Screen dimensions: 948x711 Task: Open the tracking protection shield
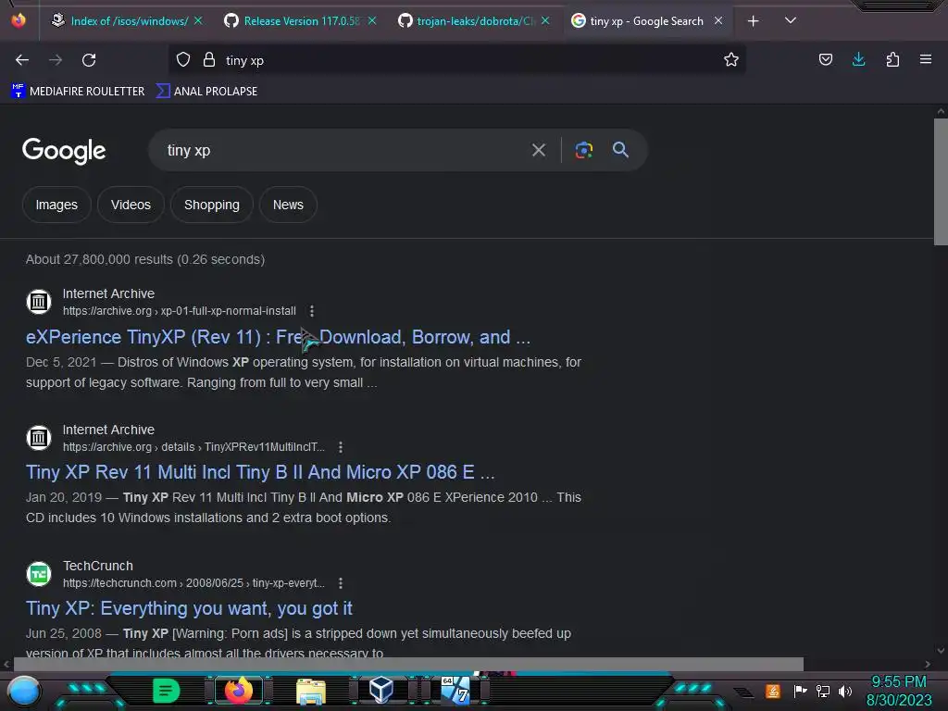(x=183, y=60)
